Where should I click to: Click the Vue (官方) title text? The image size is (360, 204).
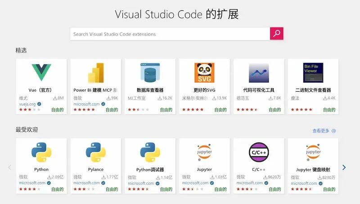click(x=40, y=90)
